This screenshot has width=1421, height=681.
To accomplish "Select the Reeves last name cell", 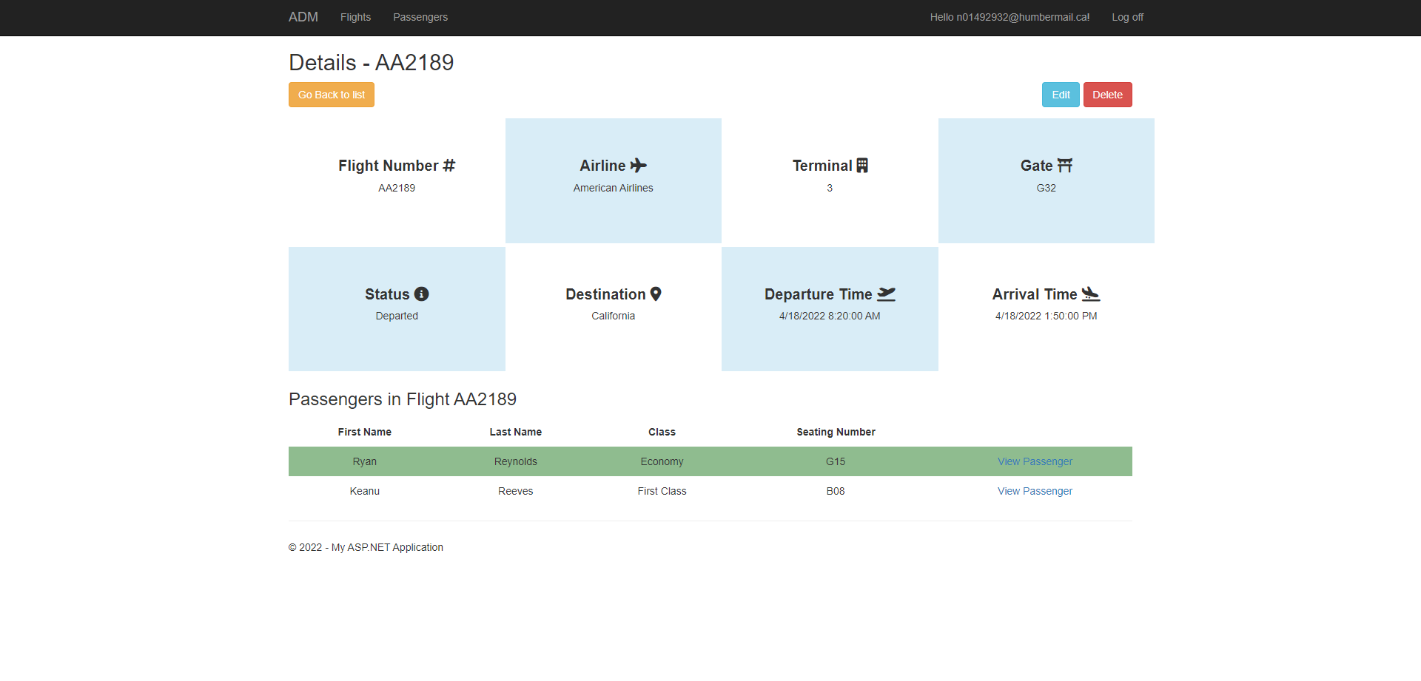I will click(x=516, y=491).
